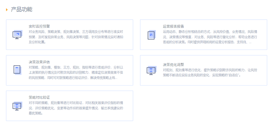
Task: Click the document icon beside 运营报表报告
Action: click(151, 35)
